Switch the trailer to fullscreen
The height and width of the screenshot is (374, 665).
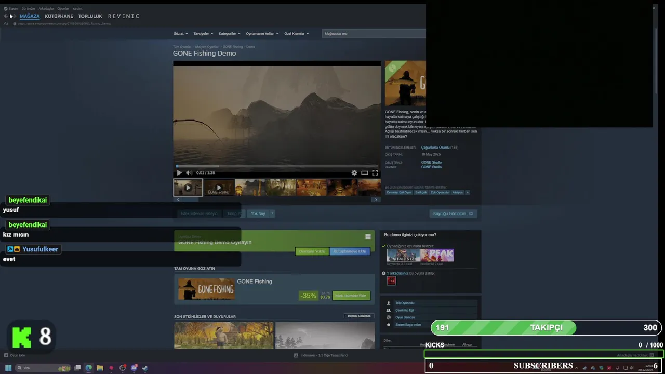[375, 172]
